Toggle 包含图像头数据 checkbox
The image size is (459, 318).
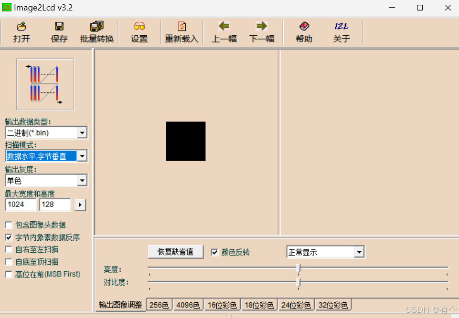pos(9,225)
